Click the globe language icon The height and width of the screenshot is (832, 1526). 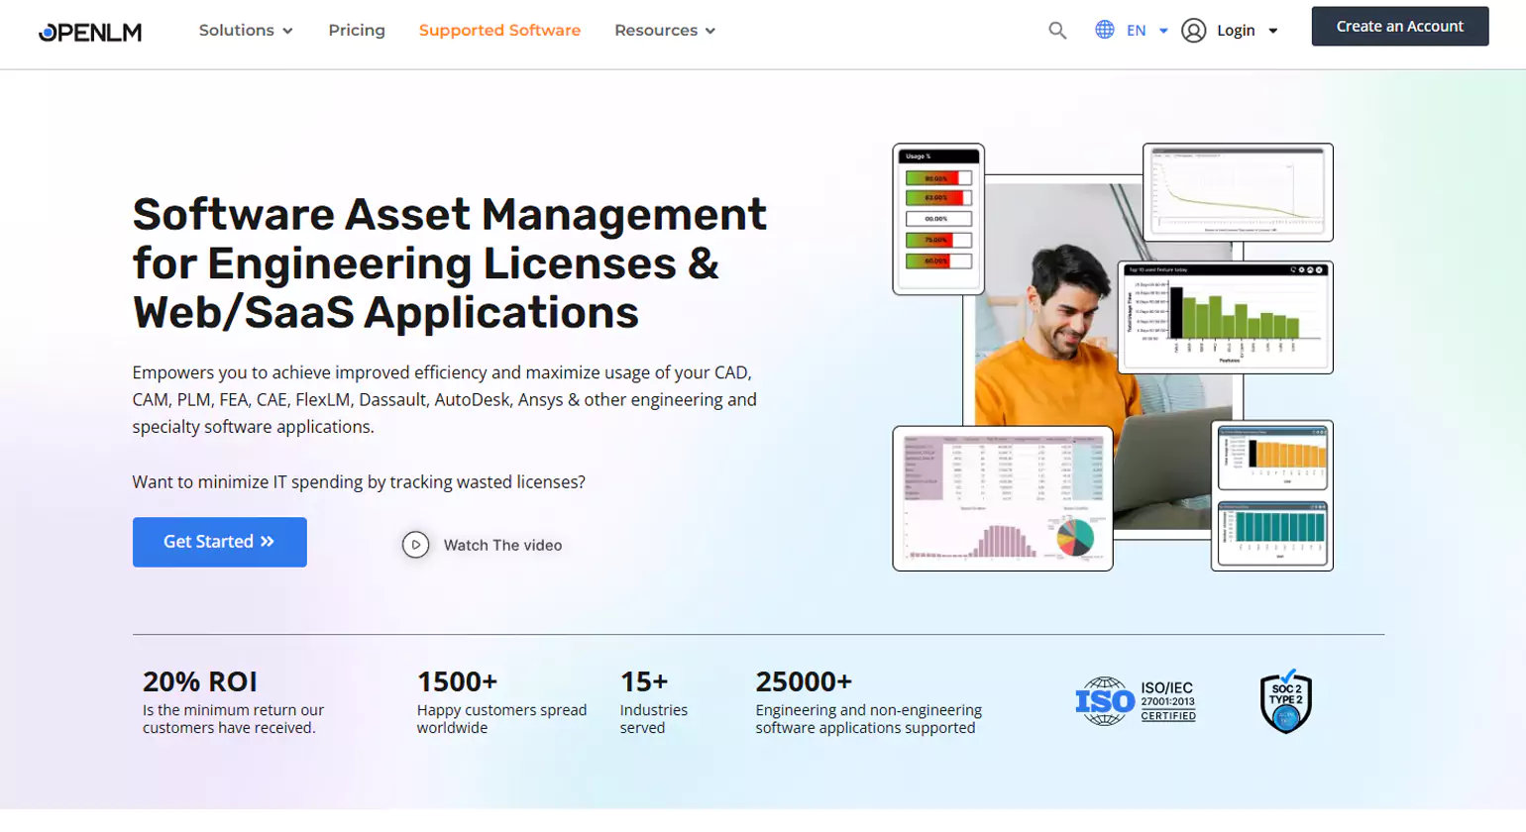1106,30
